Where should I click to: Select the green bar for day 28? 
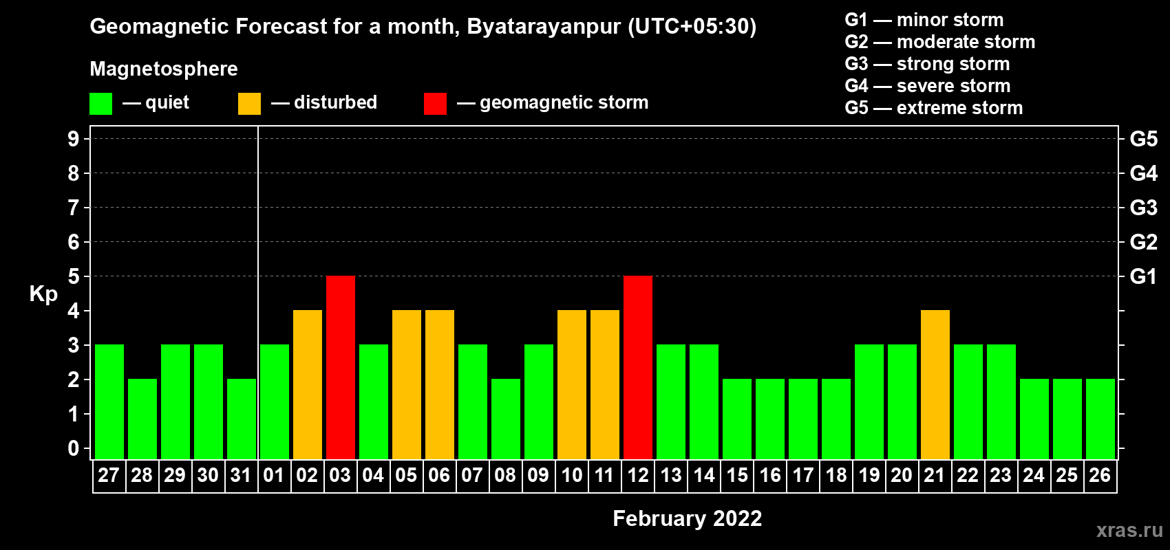(x=142, y=419)
